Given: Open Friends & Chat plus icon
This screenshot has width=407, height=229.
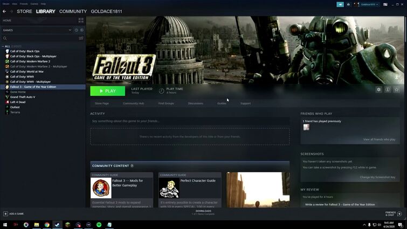Looking at the screenshot, I should (x=399, y=214).
